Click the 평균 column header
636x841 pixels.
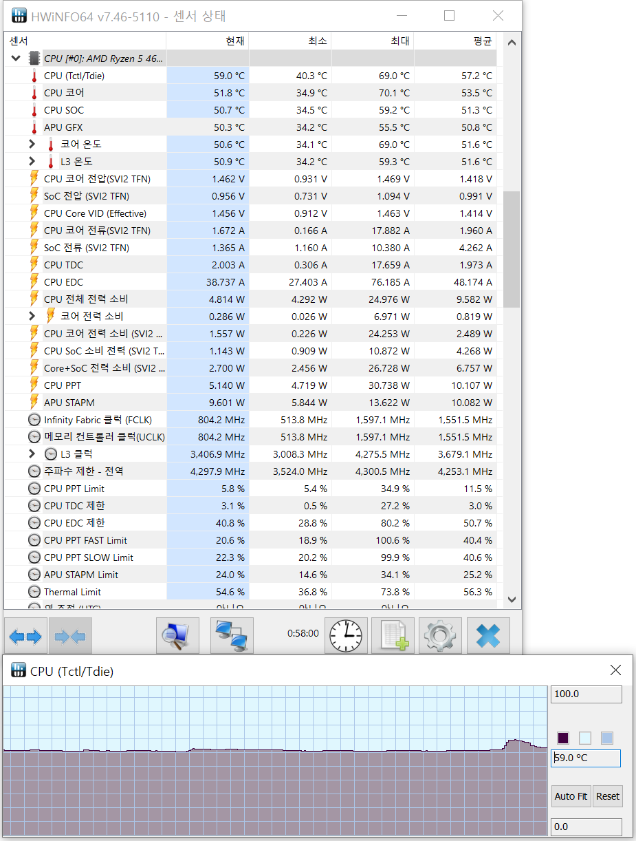point(455,41)
